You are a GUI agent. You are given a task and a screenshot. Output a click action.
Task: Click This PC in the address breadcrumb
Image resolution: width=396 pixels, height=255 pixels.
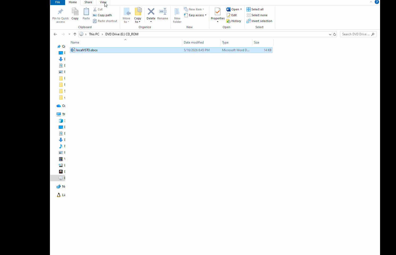point(94,34)
